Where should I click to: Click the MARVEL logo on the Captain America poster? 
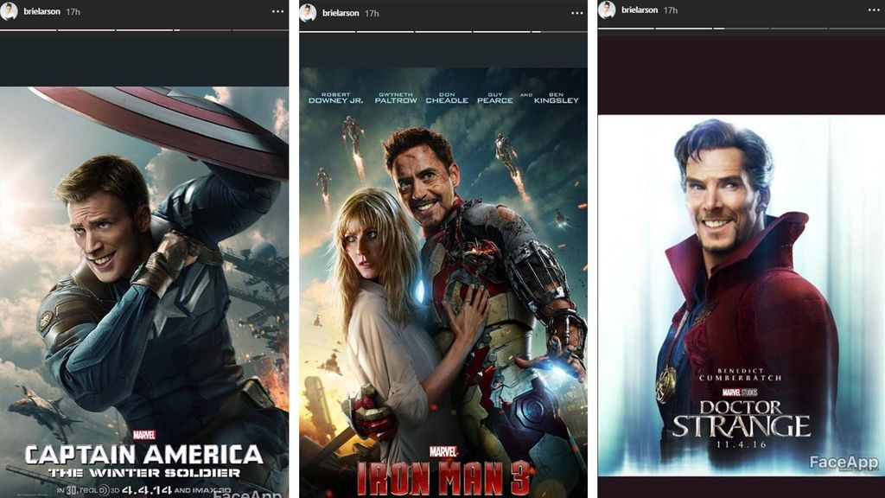pos(144,435)
